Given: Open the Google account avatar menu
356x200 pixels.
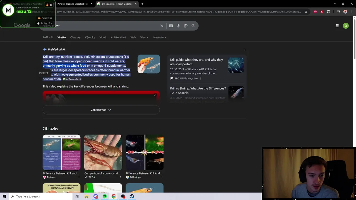Looking at the screenshot, I should (x=346, y=26).
